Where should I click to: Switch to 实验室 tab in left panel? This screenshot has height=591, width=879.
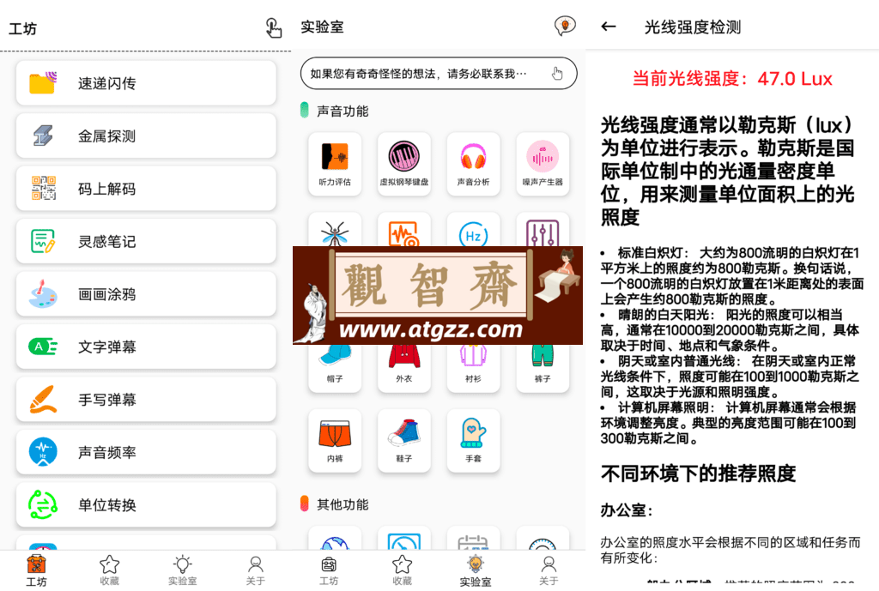coord(182,570)
